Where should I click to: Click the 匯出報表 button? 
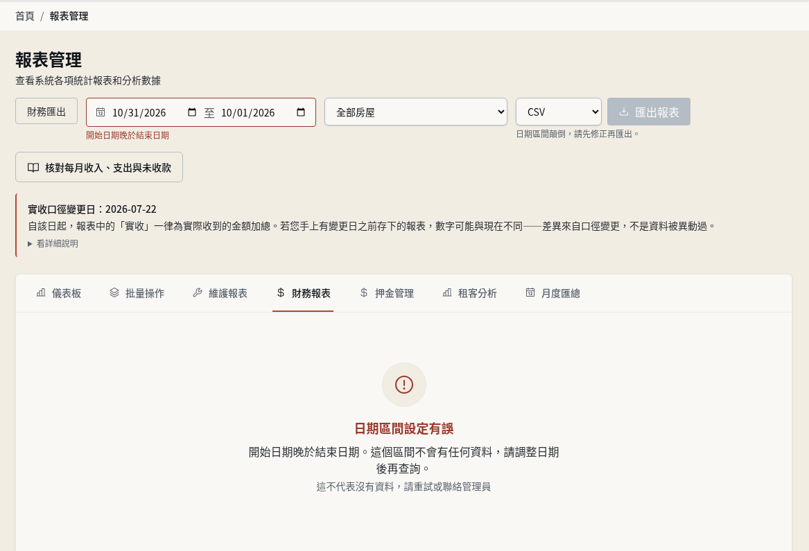(649, 112)
